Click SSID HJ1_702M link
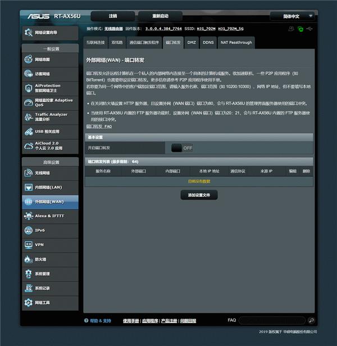The width and height of the screenshot is (337, 346). coord(206,29)
